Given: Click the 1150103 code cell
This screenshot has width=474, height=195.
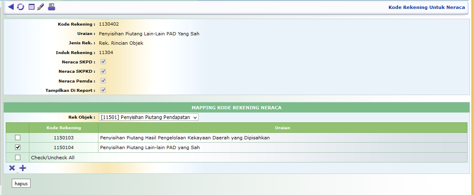Looking at the screenshot, I should [x=63, y=138].
